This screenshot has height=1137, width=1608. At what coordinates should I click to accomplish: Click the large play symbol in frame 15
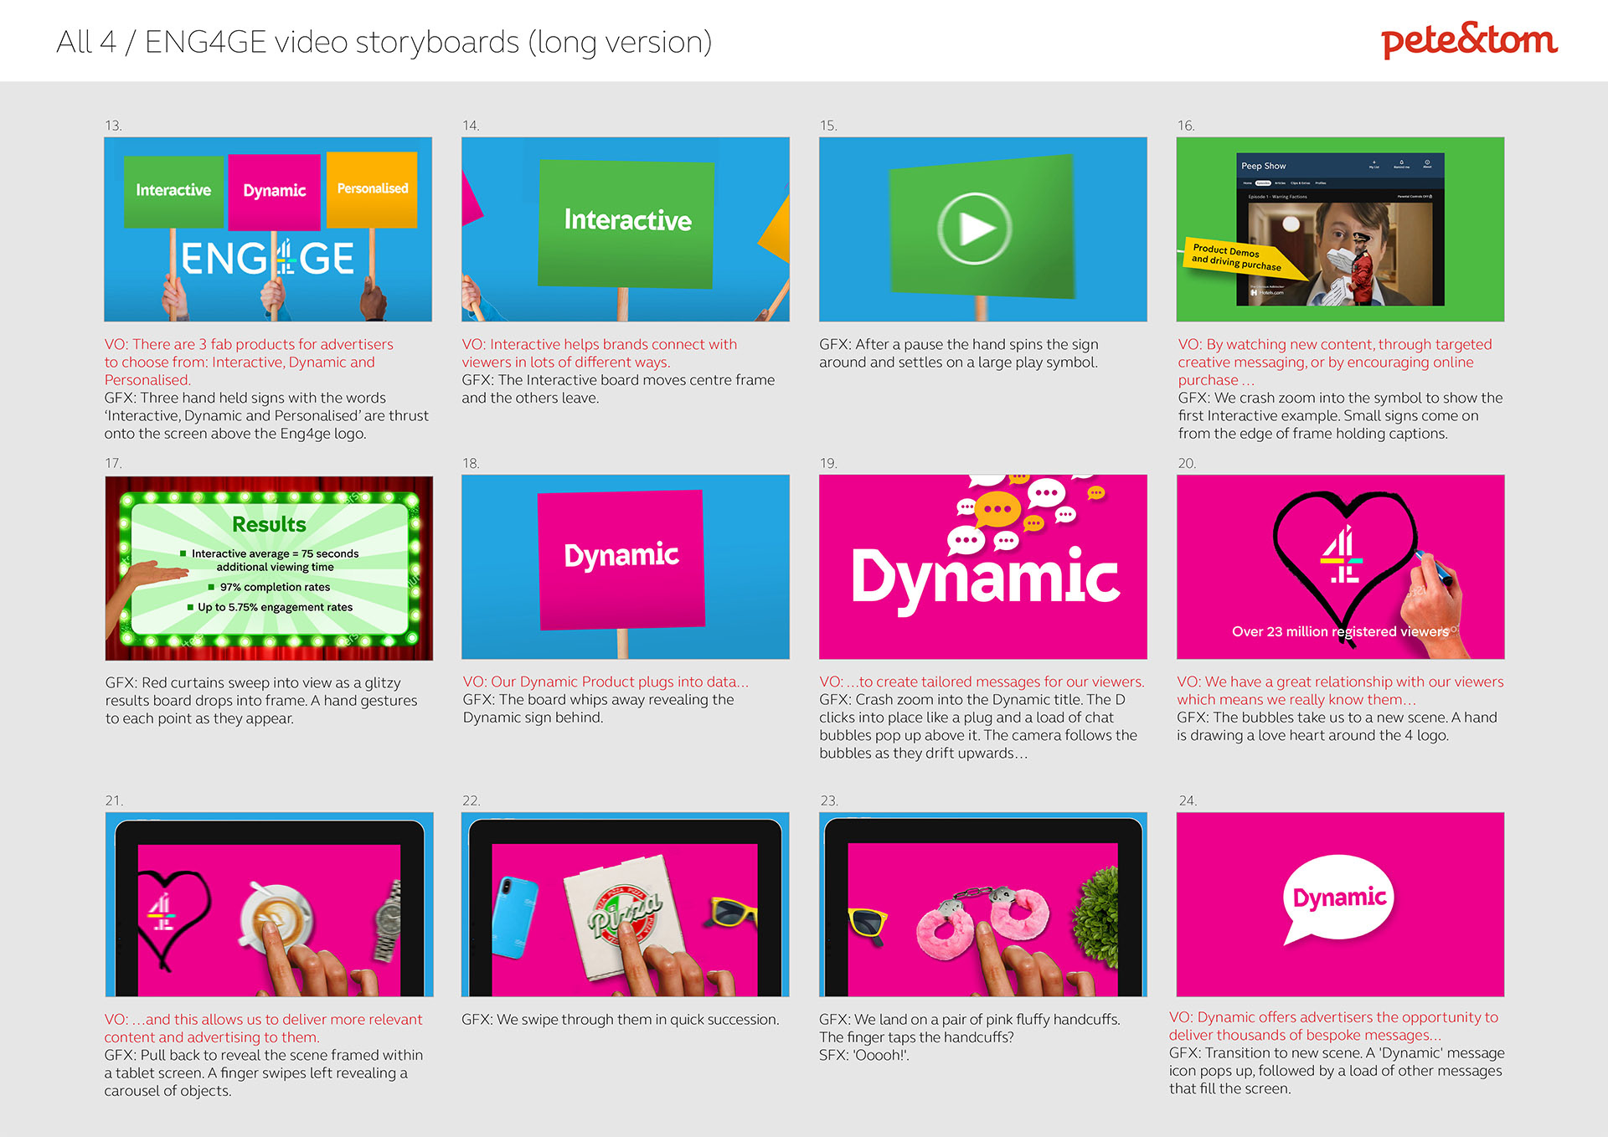pyautogui.click(x=974, y=229)
